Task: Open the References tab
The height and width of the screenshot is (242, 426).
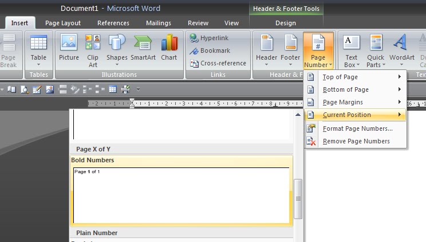Action: [x=113, y=23]
